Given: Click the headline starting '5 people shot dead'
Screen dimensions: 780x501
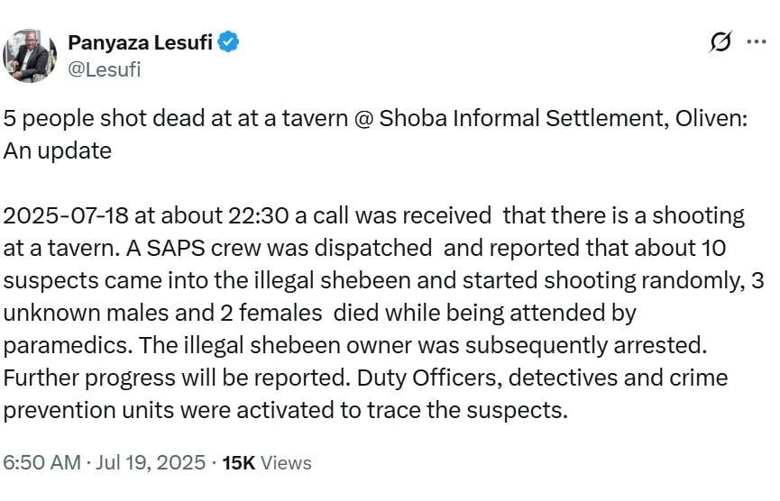Looking at the screenshot, I should 375,118.
